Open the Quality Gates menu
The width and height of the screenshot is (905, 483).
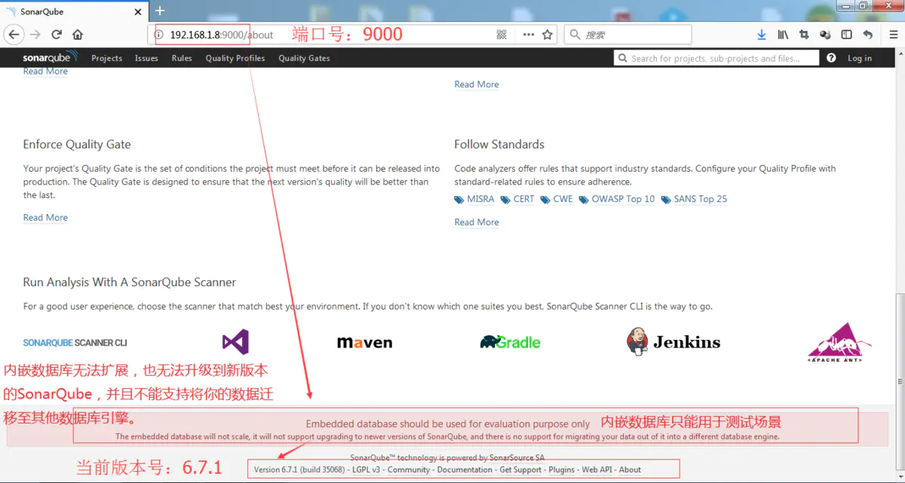click(x=304, y=58)
